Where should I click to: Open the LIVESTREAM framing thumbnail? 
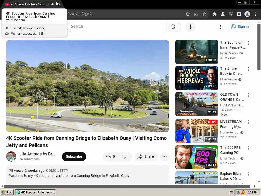197,131
